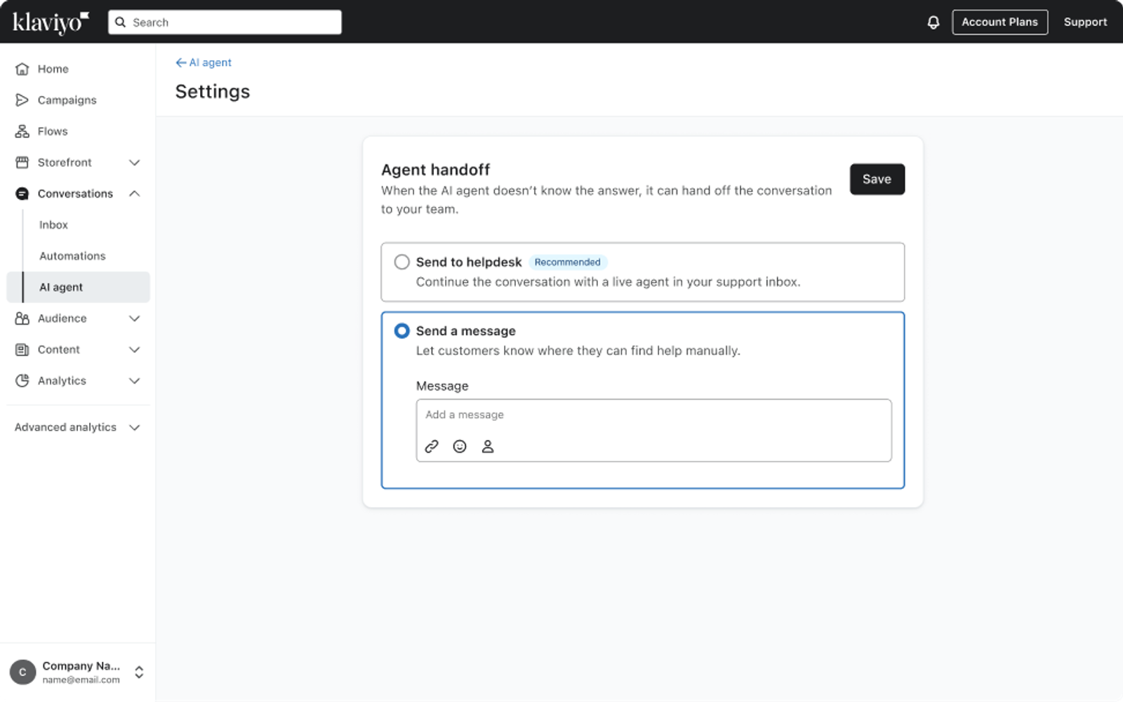Open emoji picker in message box
Image resolution: width=1123 pixels, height=702 pixels.
click(460, 446)
